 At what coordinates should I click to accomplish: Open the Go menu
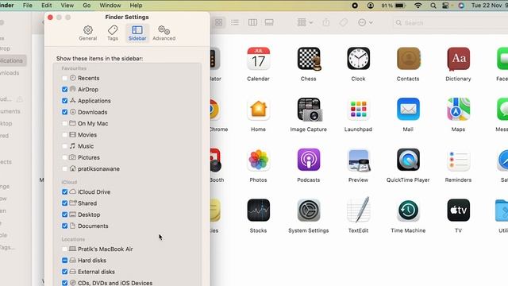click(x=87, y=6)
